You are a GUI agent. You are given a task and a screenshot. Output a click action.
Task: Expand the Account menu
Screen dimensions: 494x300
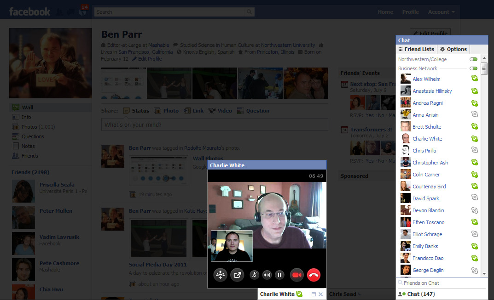pyautogui.click(x=441, y=11)
